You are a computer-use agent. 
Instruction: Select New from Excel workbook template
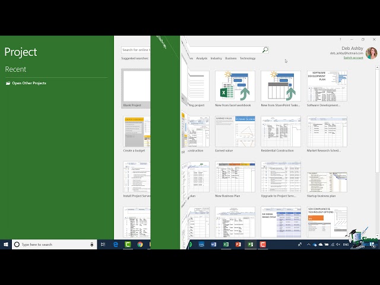(235, 88)
